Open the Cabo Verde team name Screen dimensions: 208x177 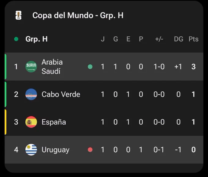(61, 94)
